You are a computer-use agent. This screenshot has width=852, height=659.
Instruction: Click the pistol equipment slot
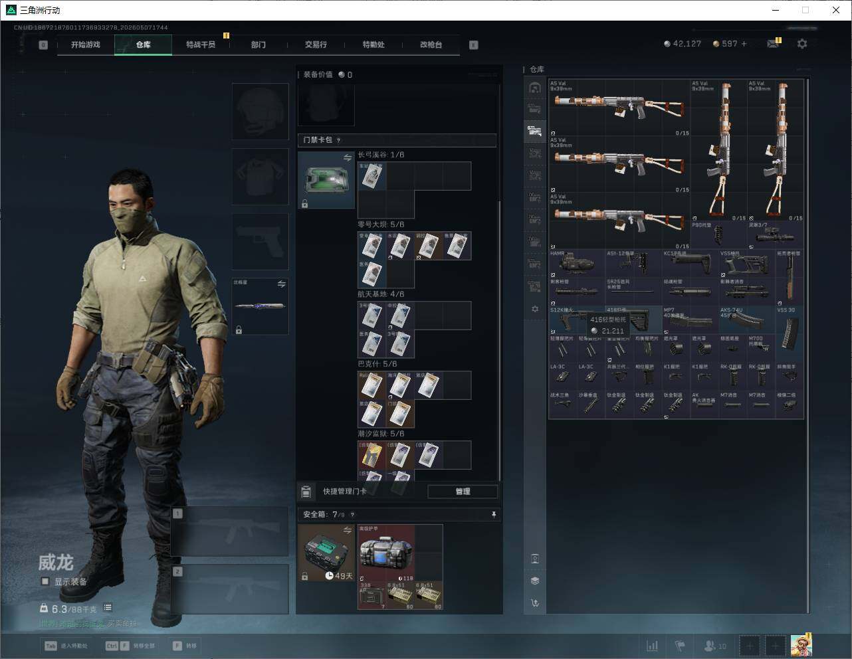(x=260, y=241)
